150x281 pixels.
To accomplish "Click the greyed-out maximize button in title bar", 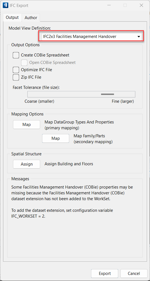I will (125, 5).
